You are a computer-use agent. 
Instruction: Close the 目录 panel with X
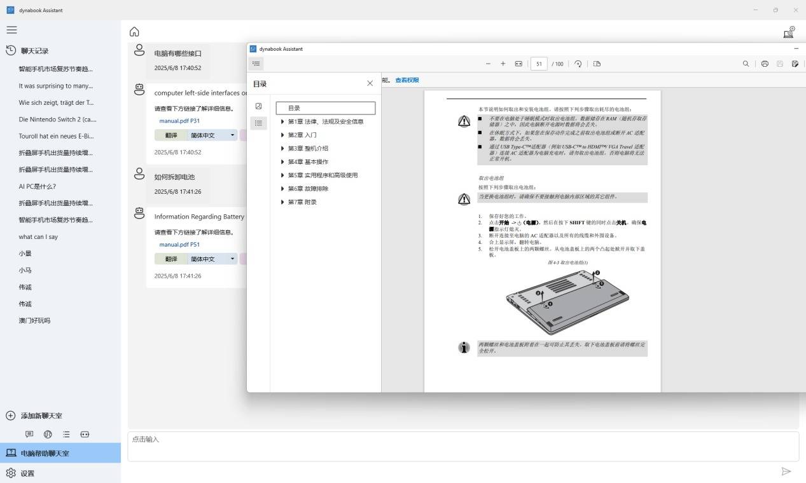click(370, 83)
